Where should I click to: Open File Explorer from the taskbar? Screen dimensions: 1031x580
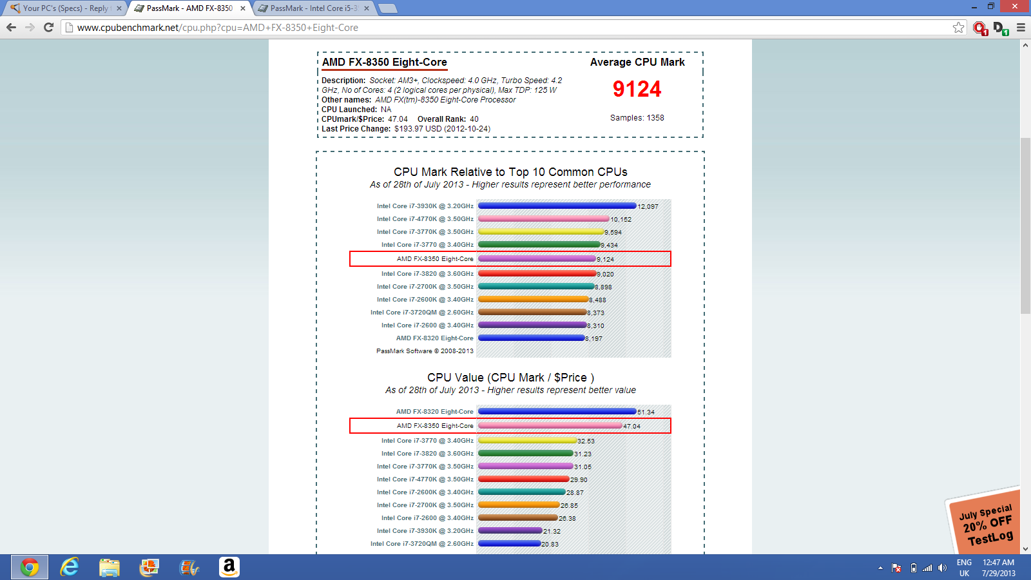pos(110,567)
